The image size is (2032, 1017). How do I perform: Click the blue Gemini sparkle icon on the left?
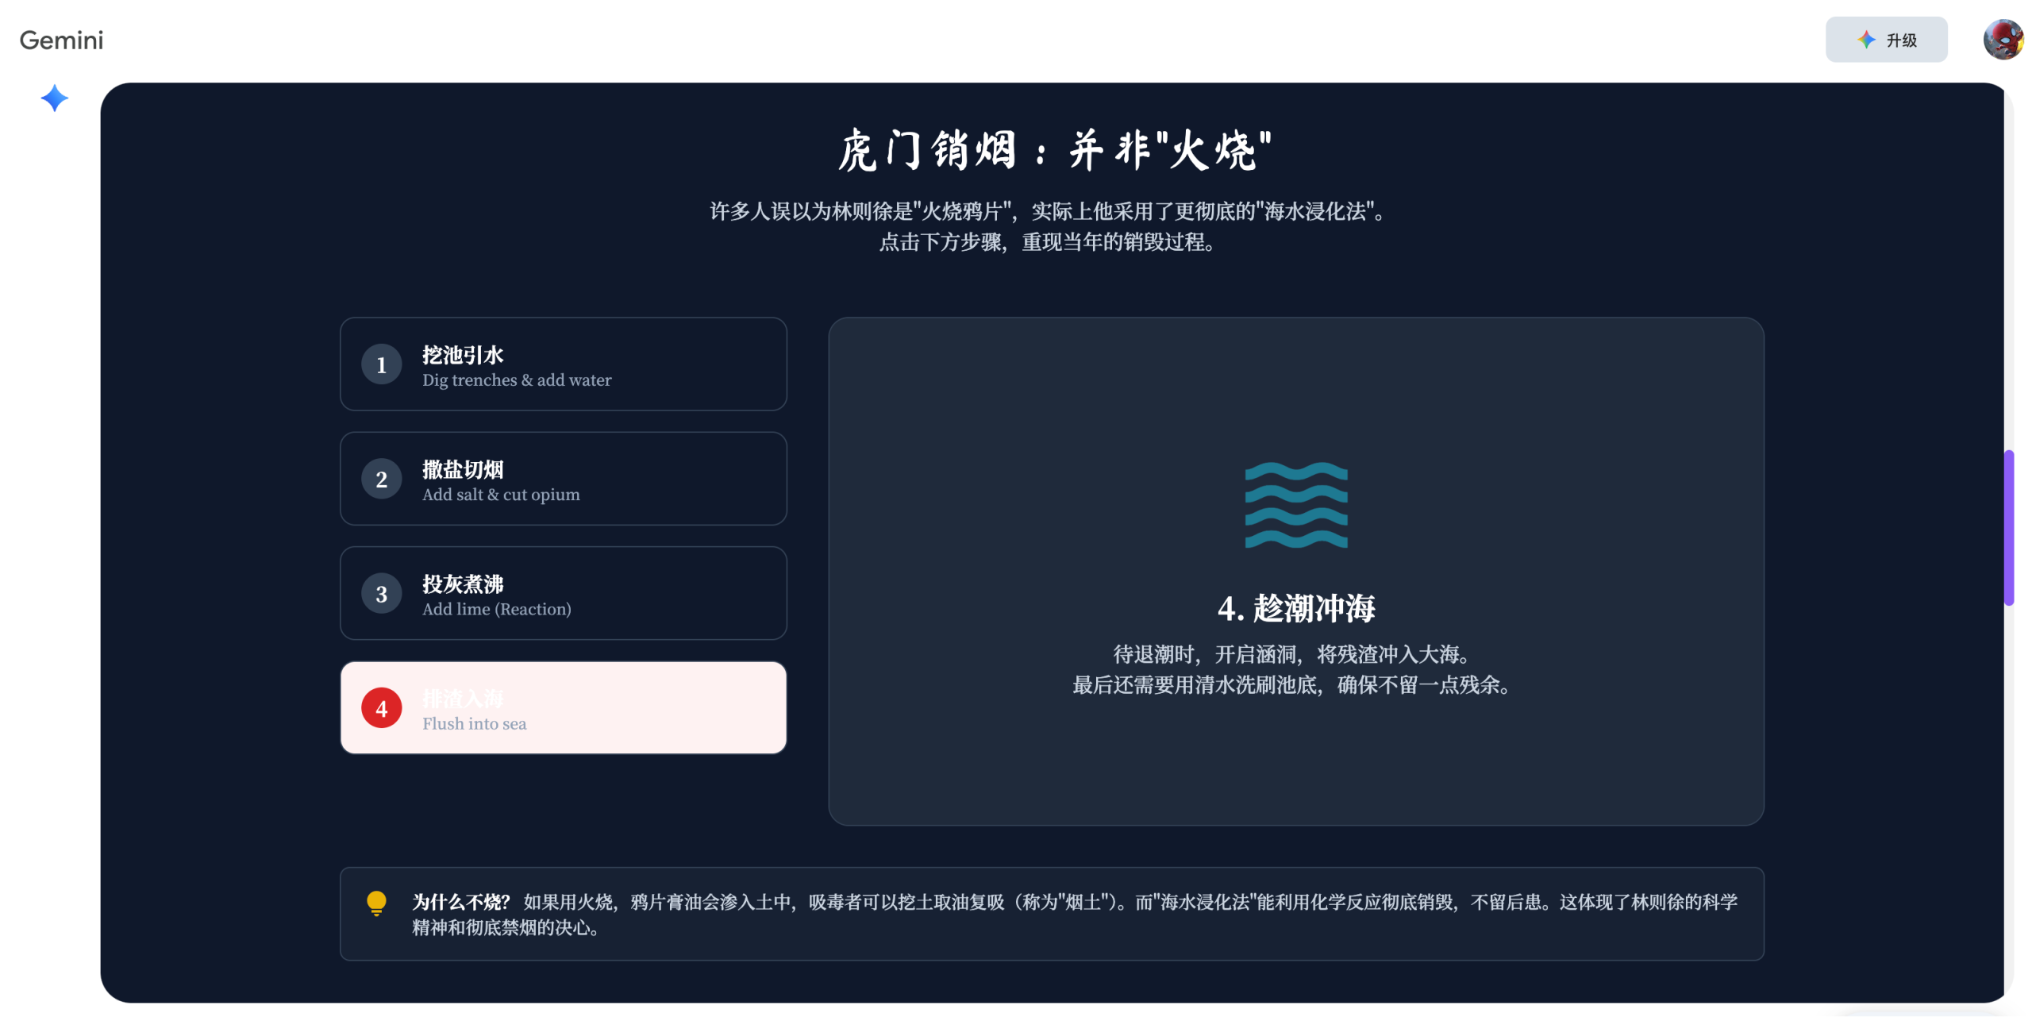(x=53, y=98)
